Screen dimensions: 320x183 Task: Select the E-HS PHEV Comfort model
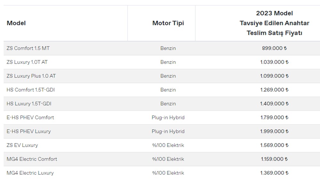point(30,117)
